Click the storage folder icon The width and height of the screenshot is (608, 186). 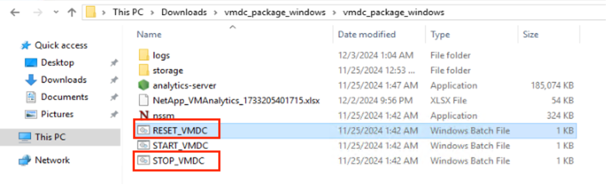coord(144,70)
